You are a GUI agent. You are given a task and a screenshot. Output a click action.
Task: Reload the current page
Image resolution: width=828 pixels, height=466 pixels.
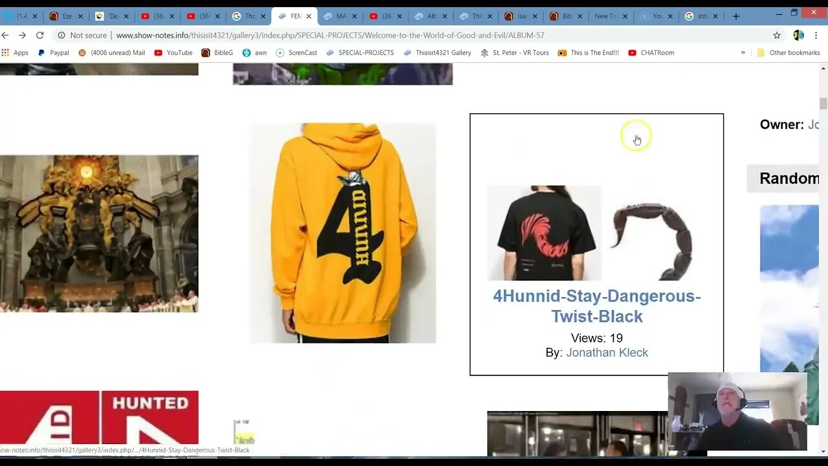click(40, 36)
